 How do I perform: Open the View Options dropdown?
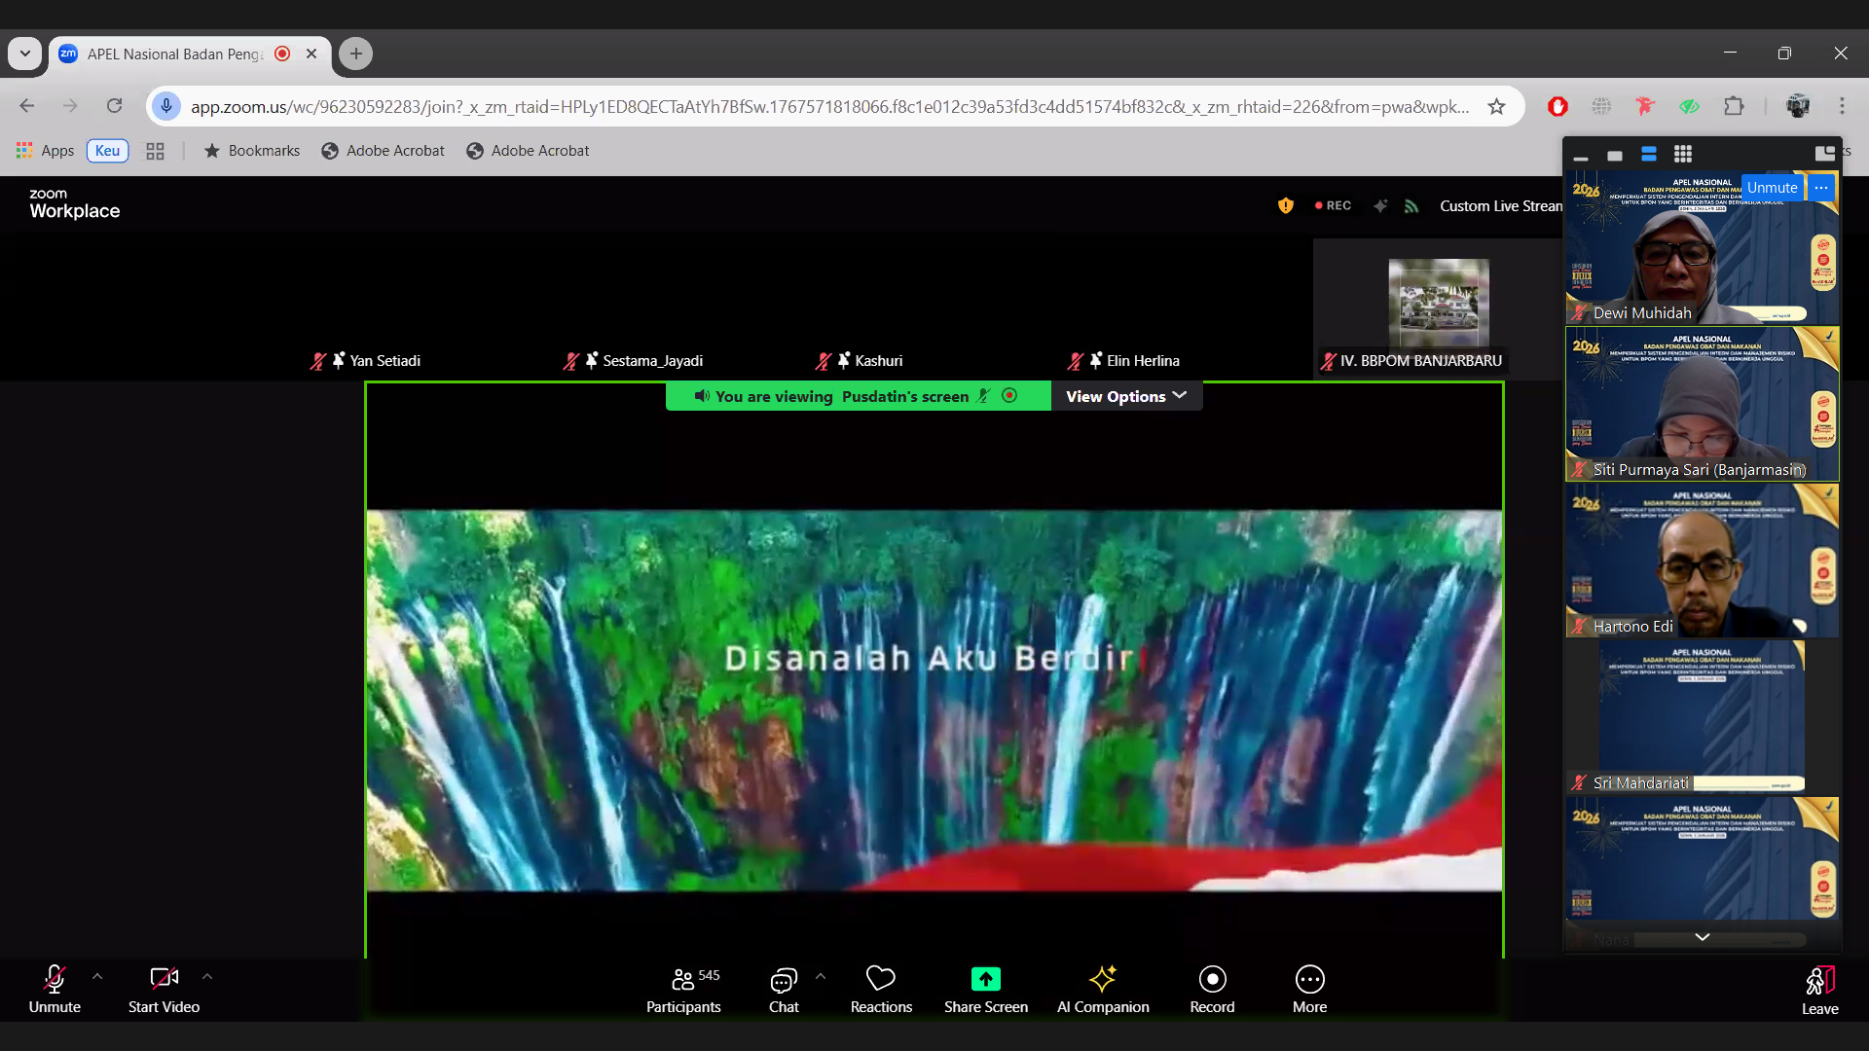[1125, 396]
